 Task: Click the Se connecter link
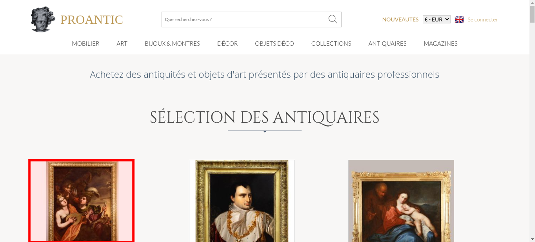point(483,19)
